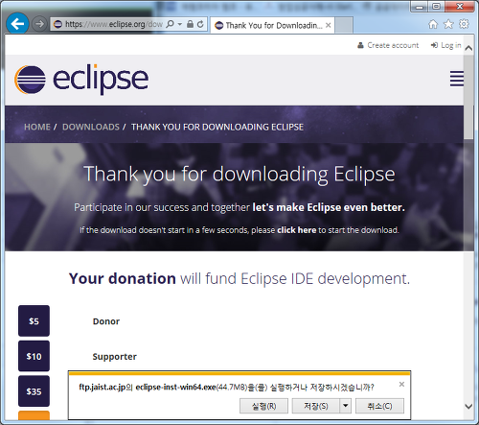The image size is (479, 425).
Task: Maximize the browser window
Action: (x=437, y=7)
